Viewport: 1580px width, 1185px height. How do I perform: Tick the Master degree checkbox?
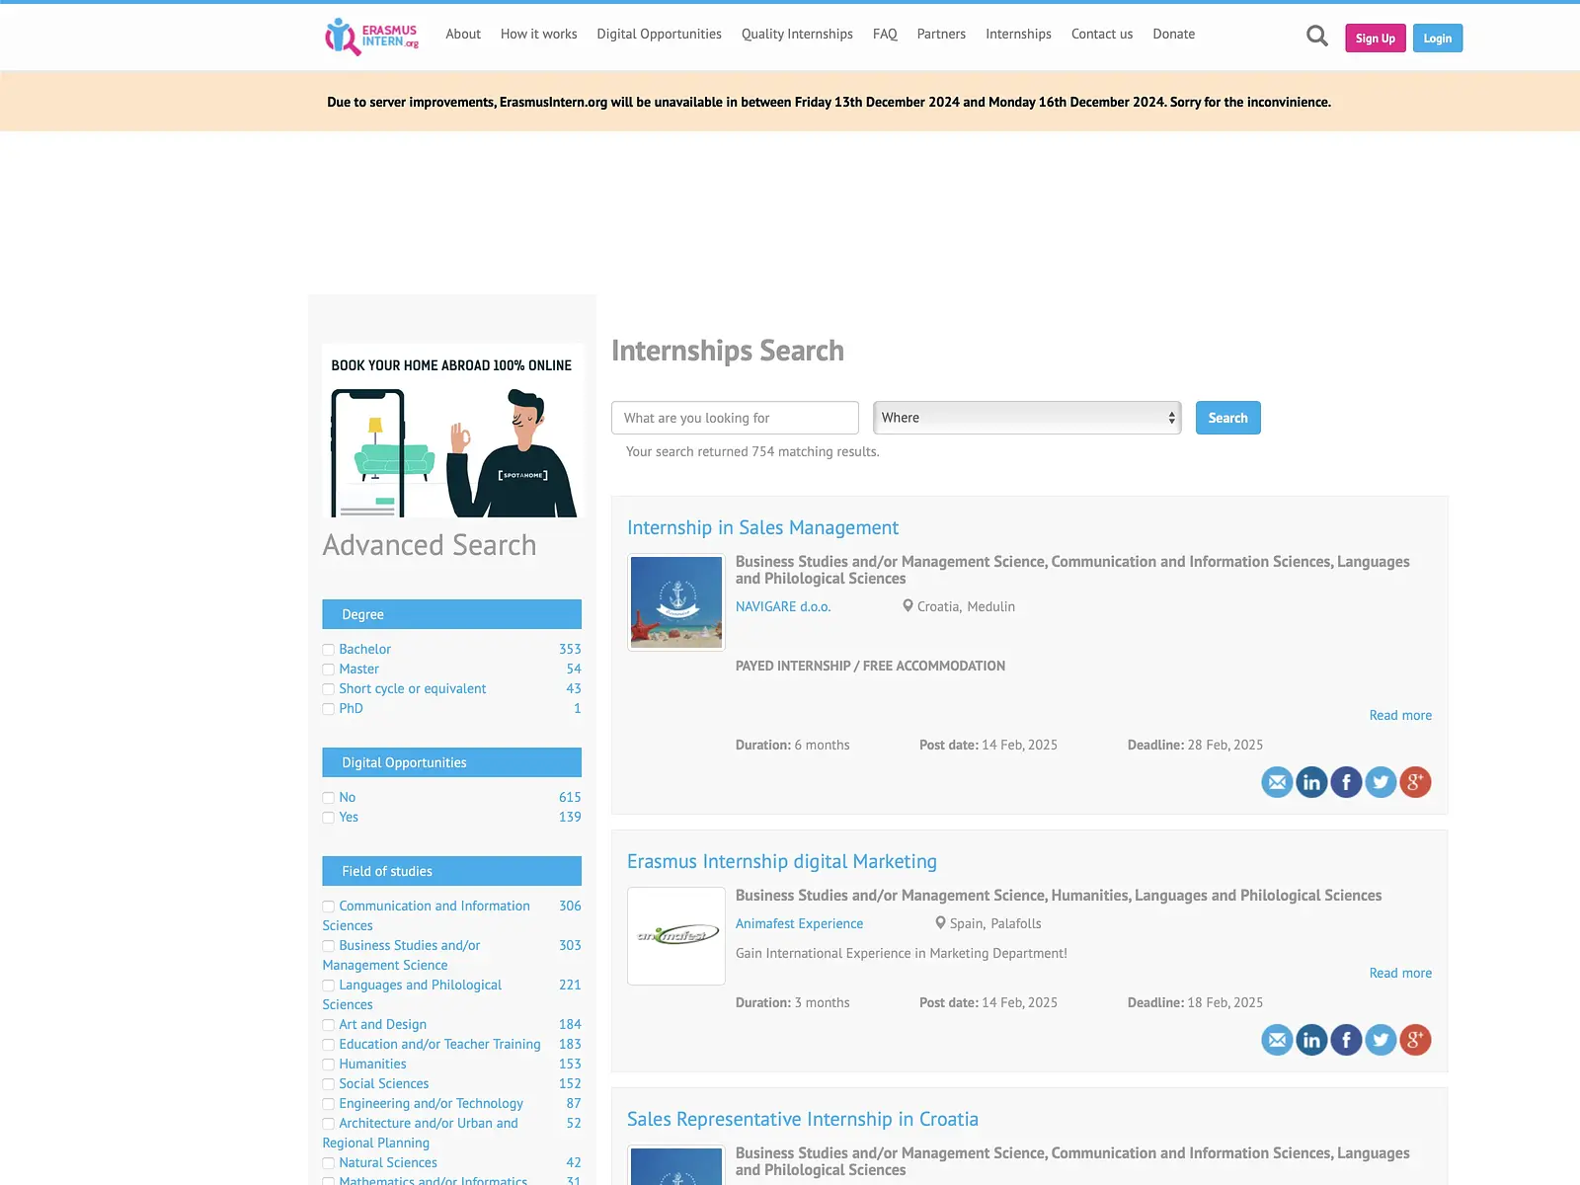(328, 670)
